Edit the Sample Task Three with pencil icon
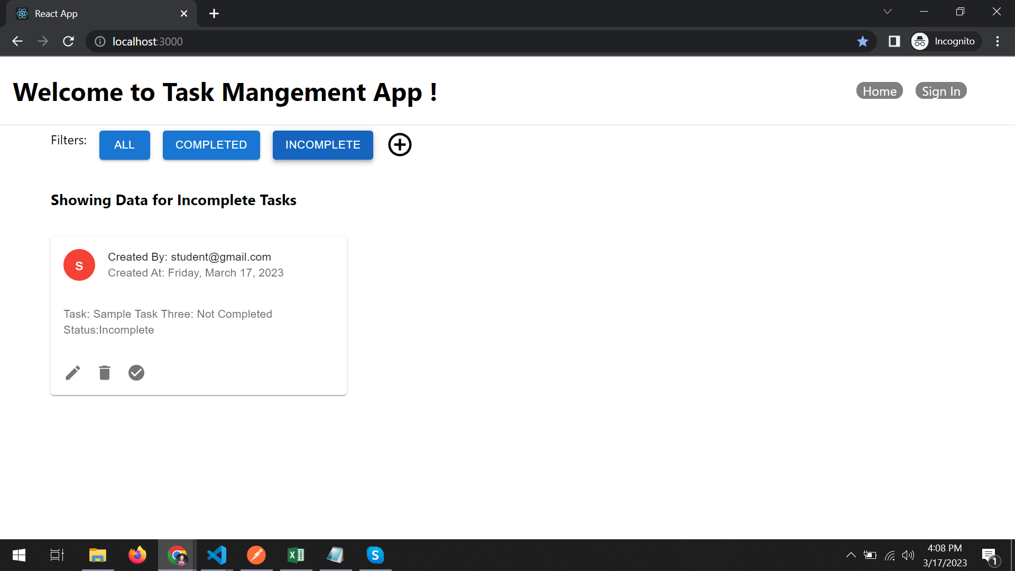Image resolution: width=1015 pixels, height=571 pixels. 73,373
